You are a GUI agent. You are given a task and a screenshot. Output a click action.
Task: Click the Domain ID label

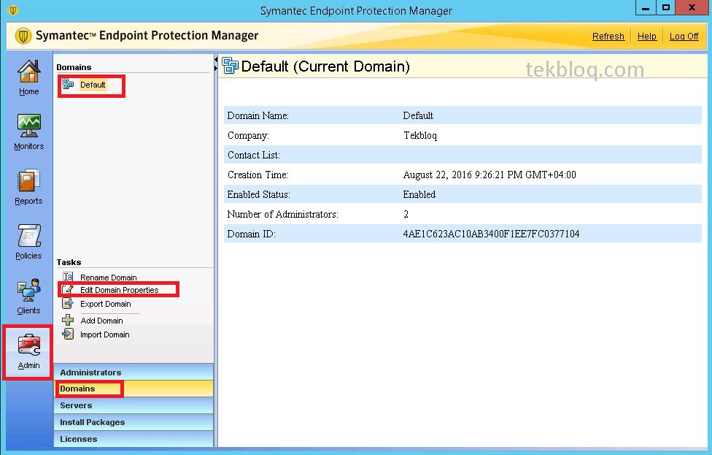coord(251,234)
